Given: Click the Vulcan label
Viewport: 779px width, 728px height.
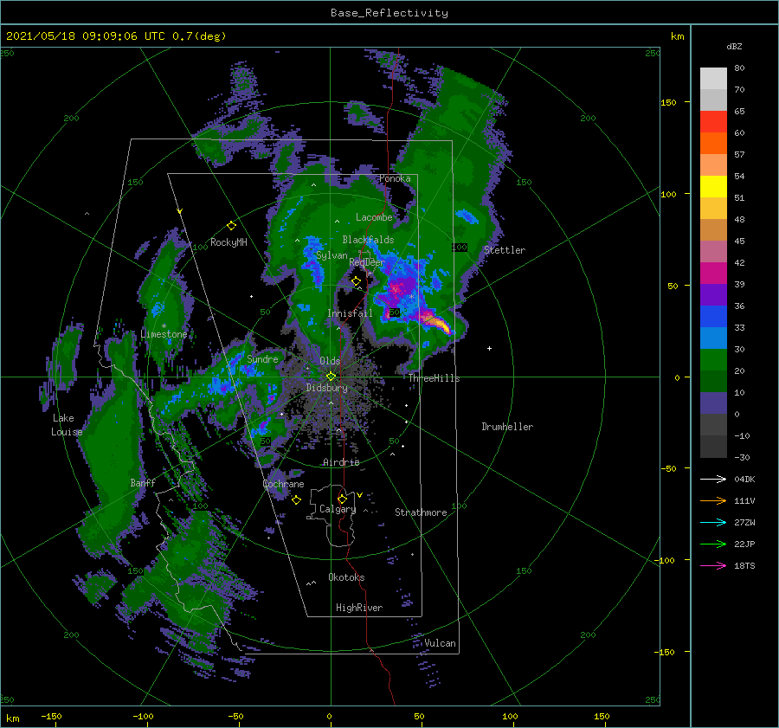Looking at the screenshot, I should (x=440, y=643).
